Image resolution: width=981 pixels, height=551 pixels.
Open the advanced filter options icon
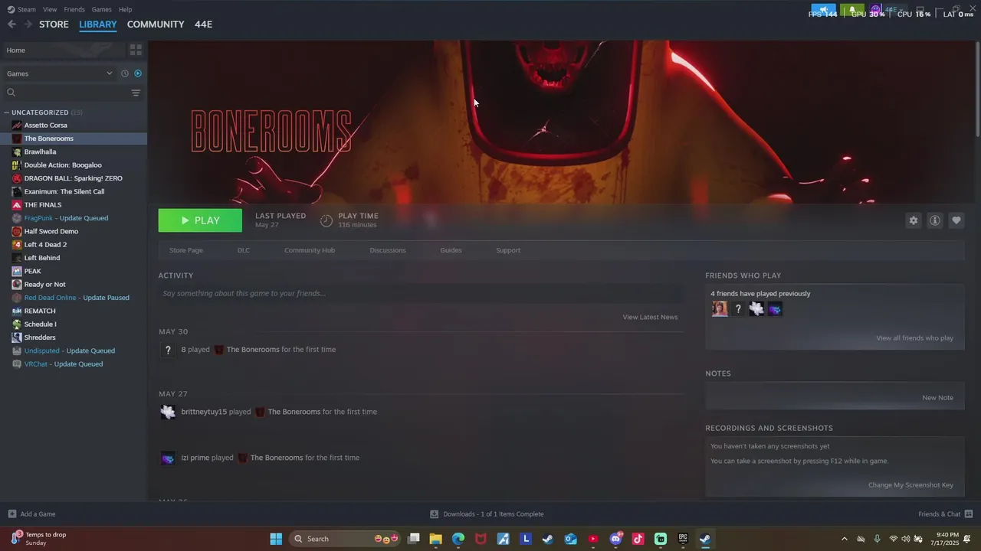pos(136,93)
